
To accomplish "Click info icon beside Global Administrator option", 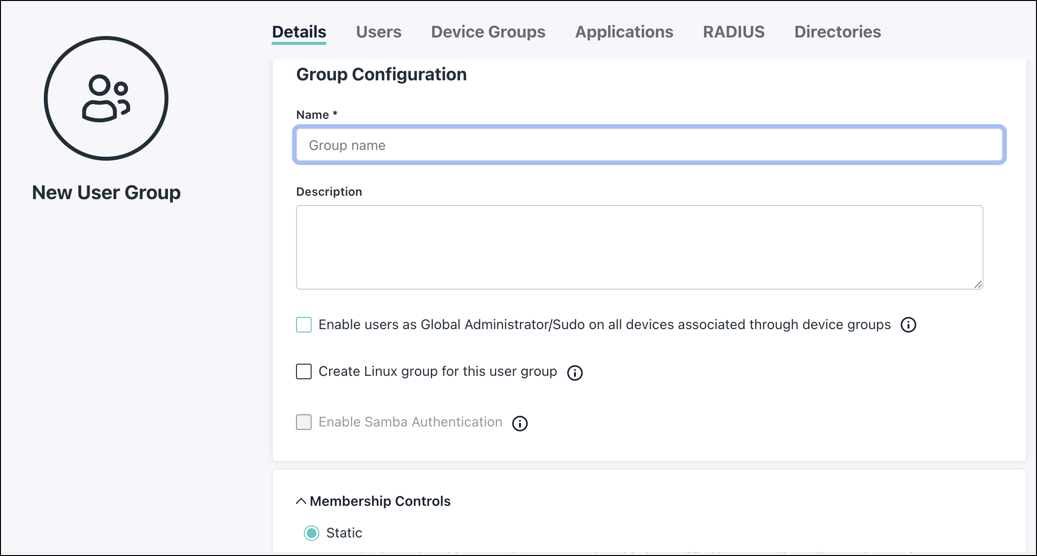I will (x=908, y=325).
